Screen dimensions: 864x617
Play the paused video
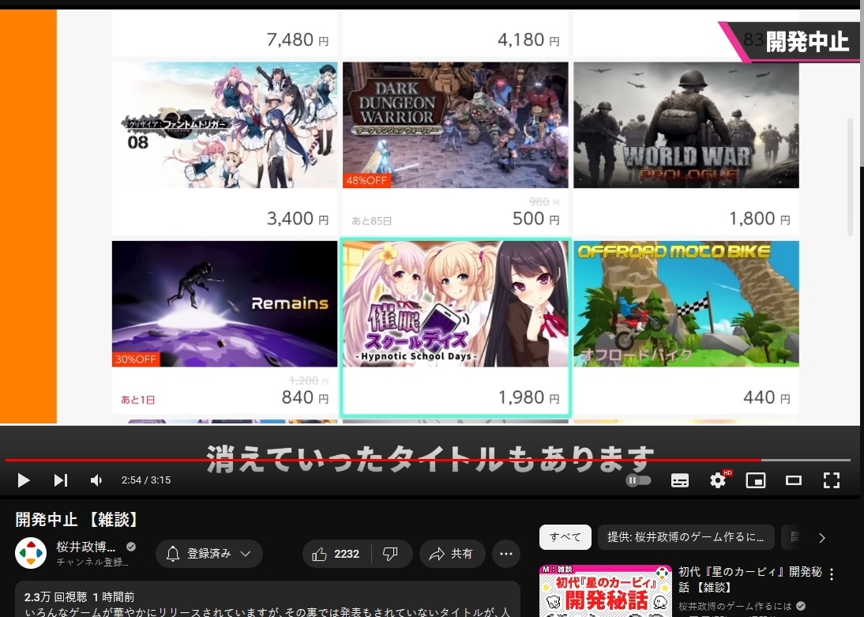24,480
